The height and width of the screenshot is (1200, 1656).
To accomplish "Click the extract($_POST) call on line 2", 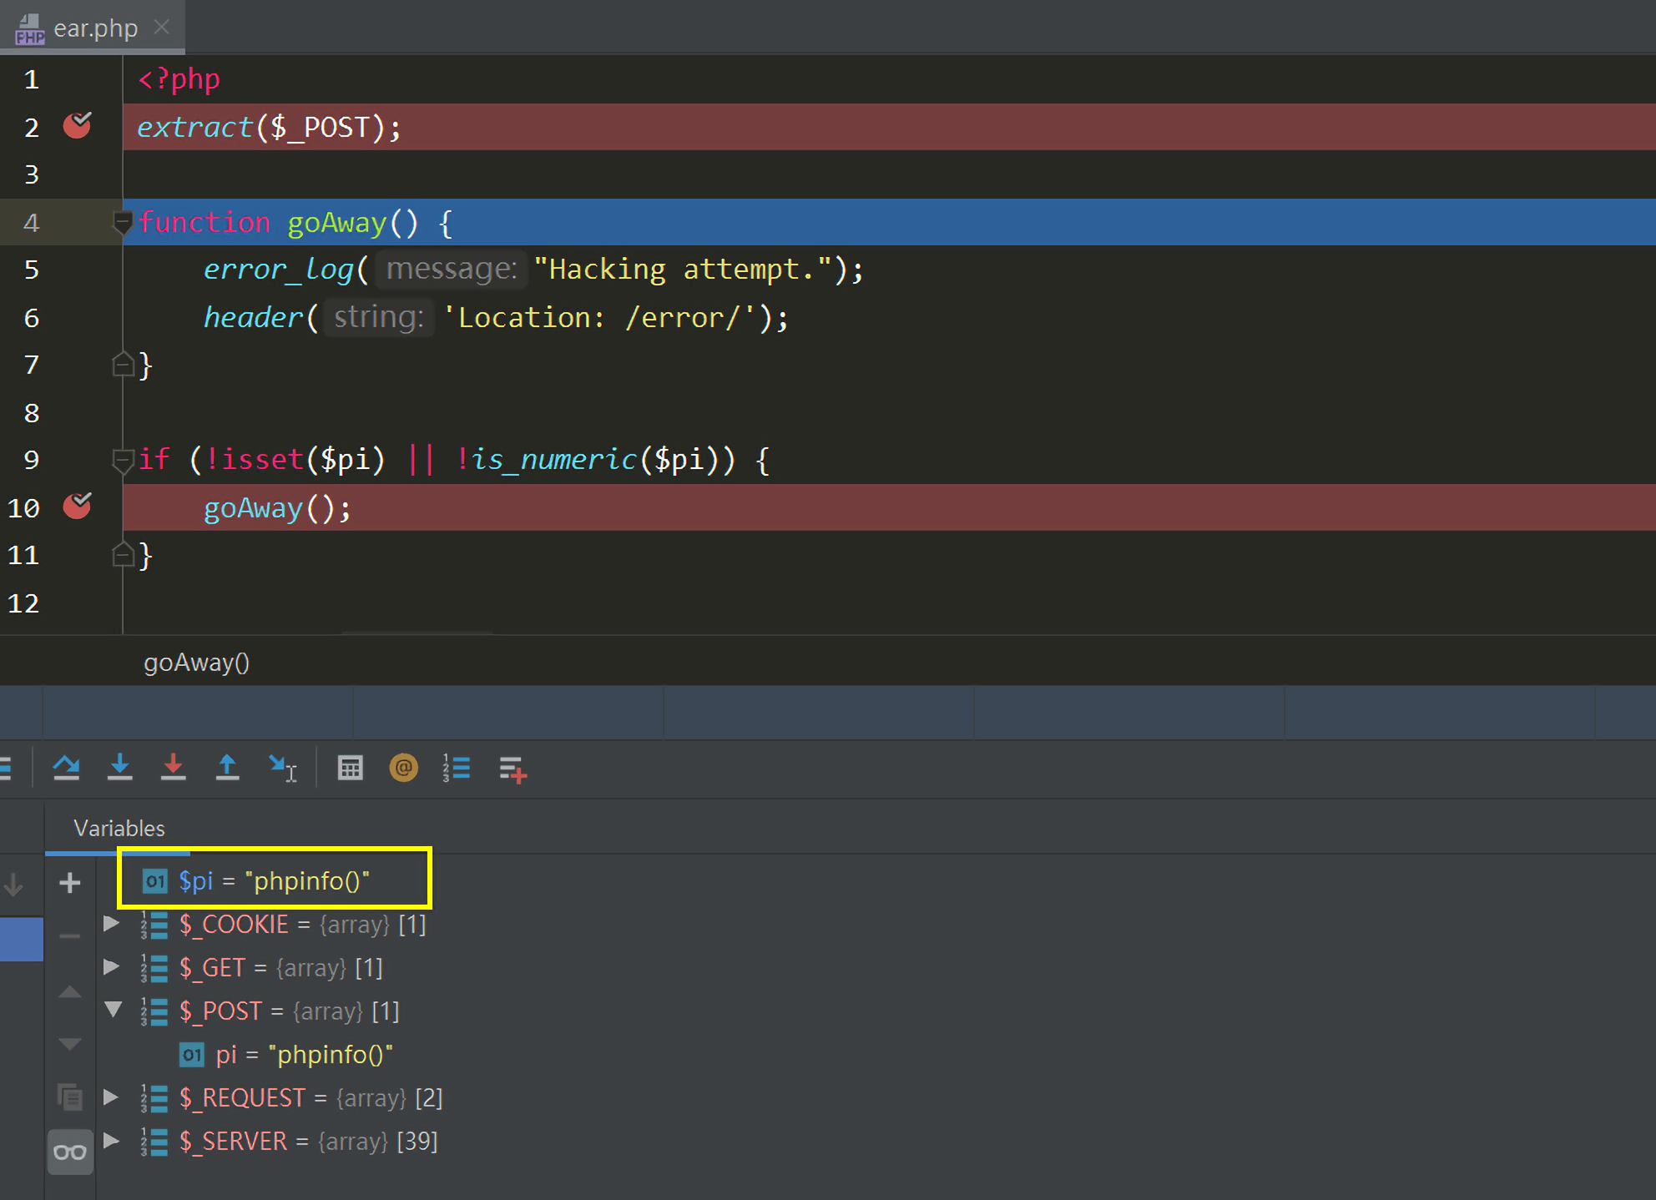I will (x=269, y=127).
